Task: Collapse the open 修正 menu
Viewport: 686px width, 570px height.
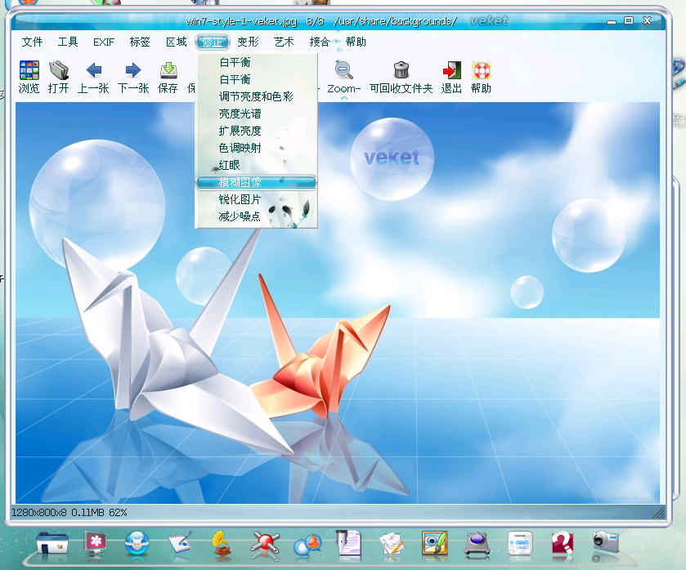Action: 213,42
